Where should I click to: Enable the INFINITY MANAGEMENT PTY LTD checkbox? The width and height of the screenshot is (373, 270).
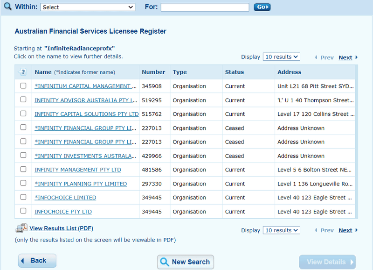[x=23, y=169]
